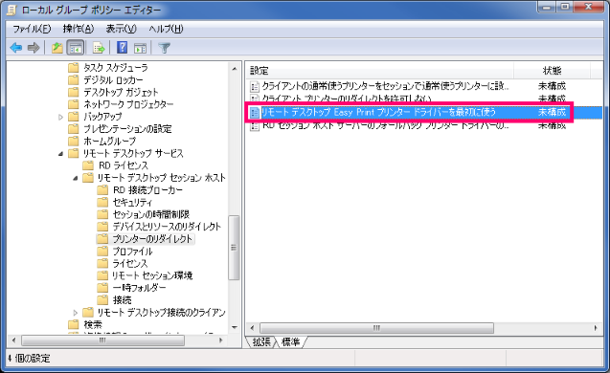The image size is (610, 373).
Task: Click the Back arrow toolbar icon
Action: point(16,48)
